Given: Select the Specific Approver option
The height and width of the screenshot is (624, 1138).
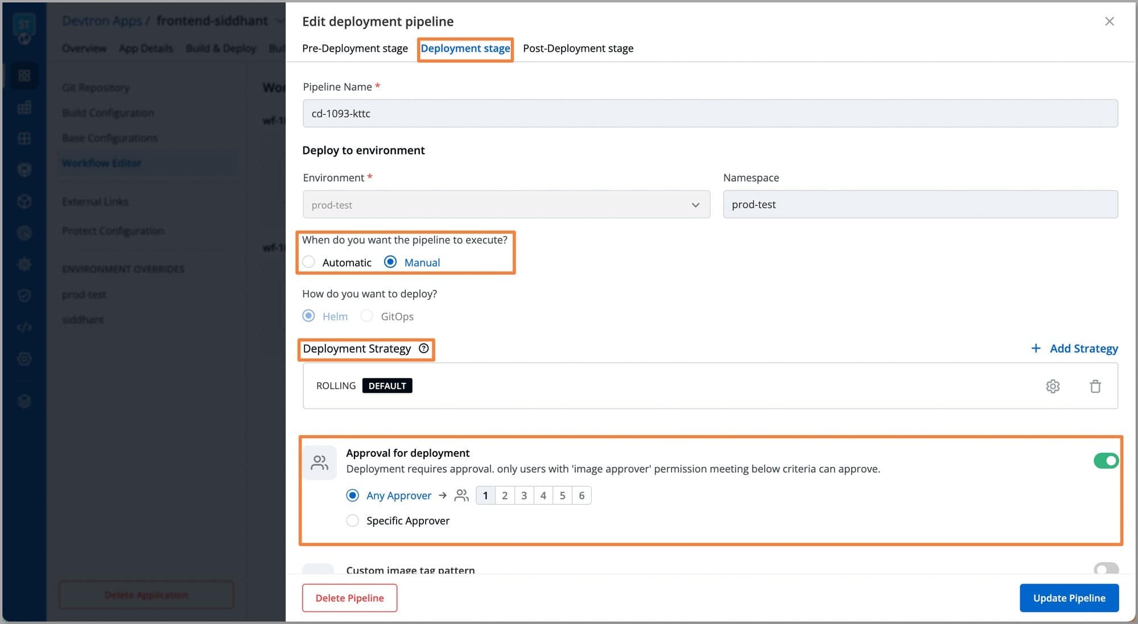Looking at the screenshot, I should [353, 521].
